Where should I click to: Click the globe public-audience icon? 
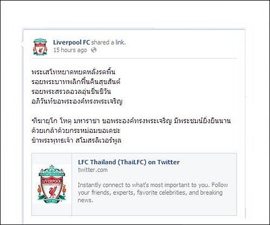coord(94,50)
